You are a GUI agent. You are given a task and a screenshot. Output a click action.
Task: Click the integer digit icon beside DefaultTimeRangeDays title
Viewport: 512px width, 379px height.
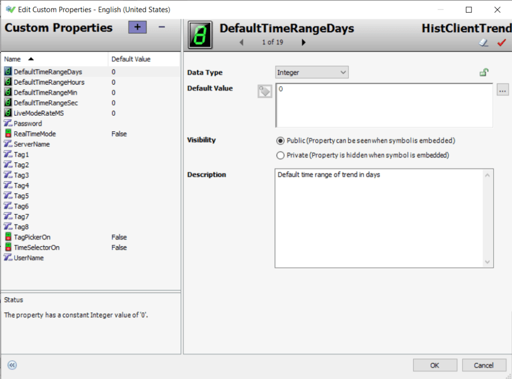click(199, 34)
